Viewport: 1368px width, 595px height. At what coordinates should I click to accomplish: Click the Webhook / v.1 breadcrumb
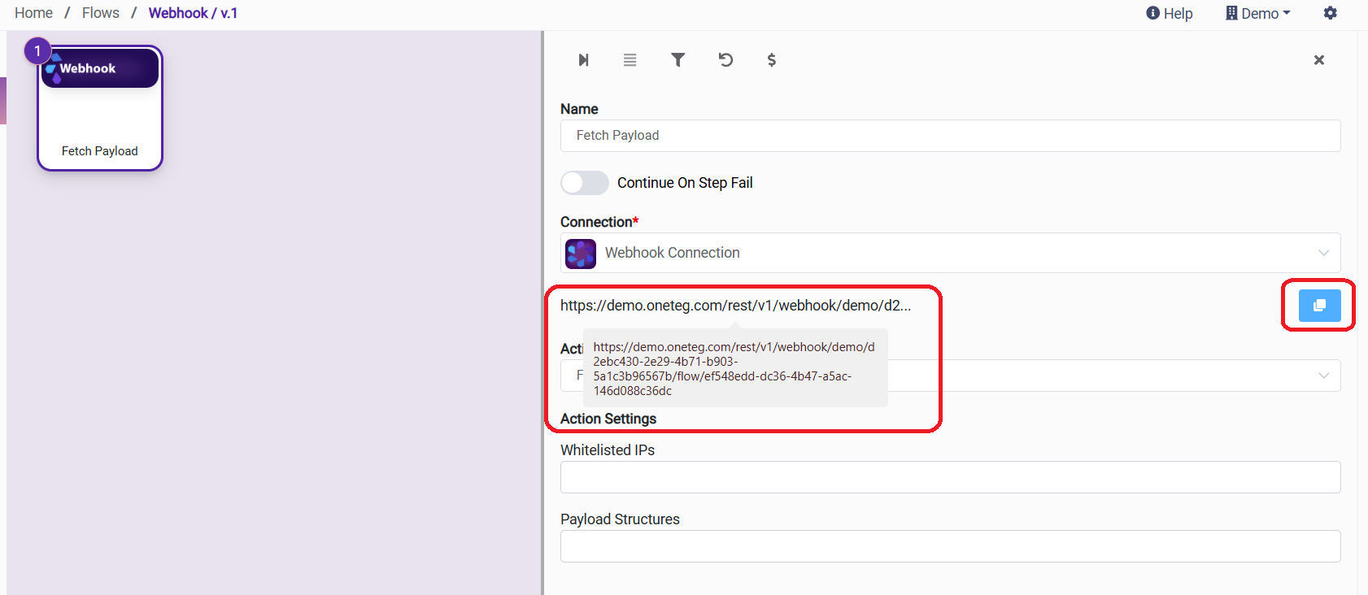(x=193, y=13)
